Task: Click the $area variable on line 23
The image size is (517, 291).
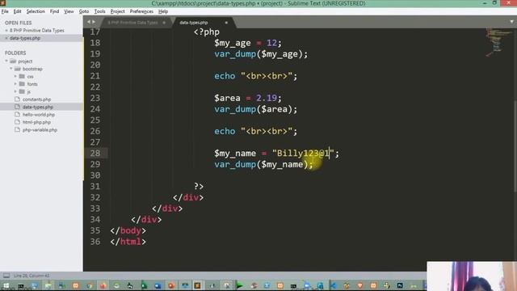Action: tap(227, 98)
